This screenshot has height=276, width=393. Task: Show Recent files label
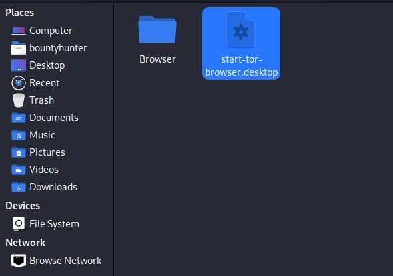(44, 83)
